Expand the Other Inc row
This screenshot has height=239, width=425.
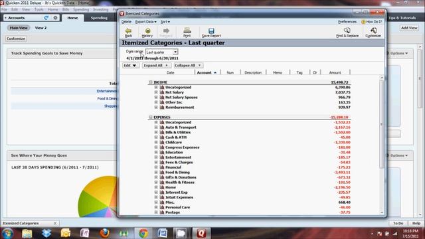(156, 102)
